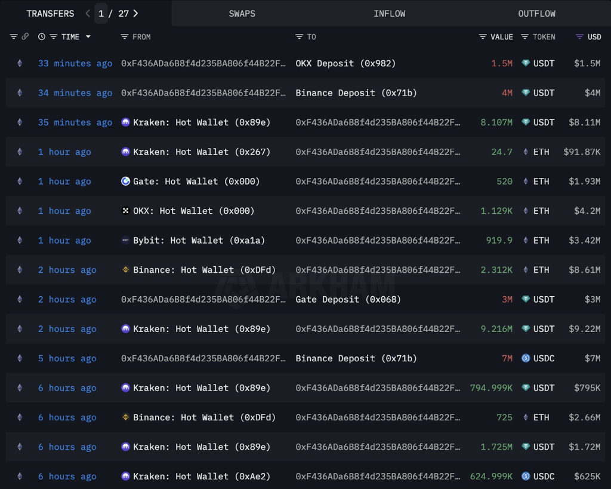Click Gate logo in 520 ETH row

pyautogui.click(x=125, y=182)
